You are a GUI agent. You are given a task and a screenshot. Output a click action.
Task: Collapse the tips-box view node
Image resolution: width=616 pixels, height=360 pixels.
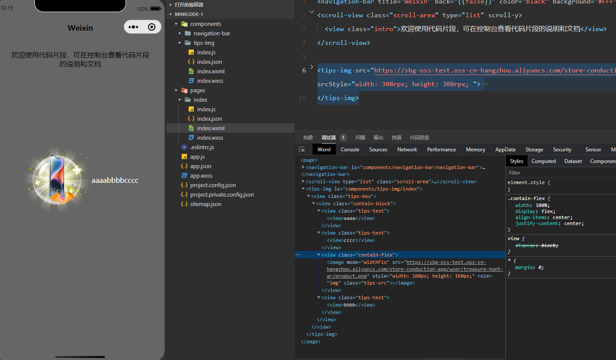(x=308, y=196)
